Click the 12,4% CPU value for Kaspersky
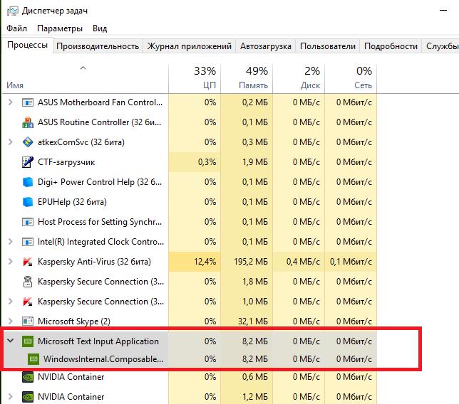 (205, 262)
